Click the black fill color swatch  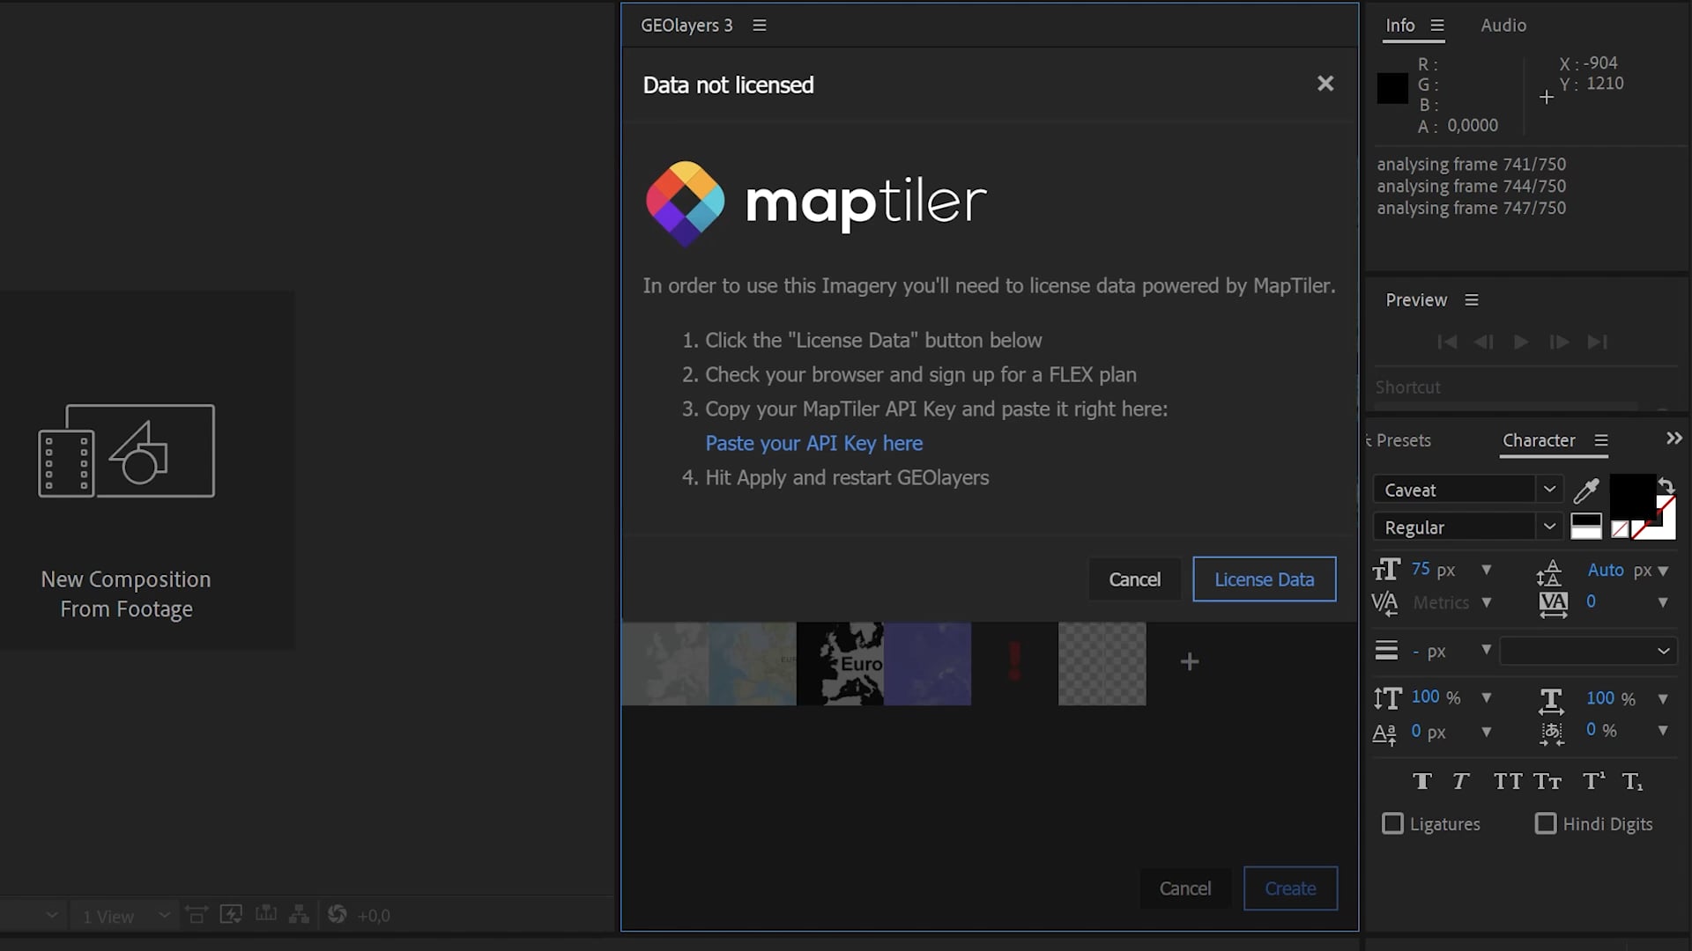click(x=1635, y=498)
